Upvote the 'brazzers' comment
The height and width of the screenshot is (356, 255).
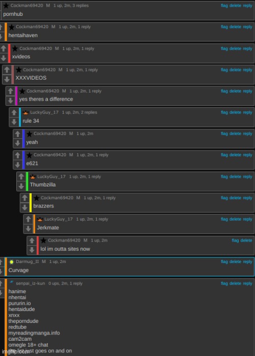(24, 198)
